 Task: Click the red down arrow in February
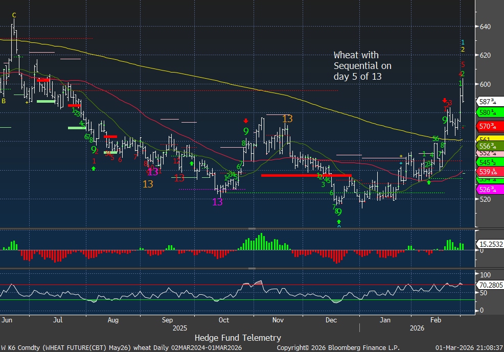point(444,101)
